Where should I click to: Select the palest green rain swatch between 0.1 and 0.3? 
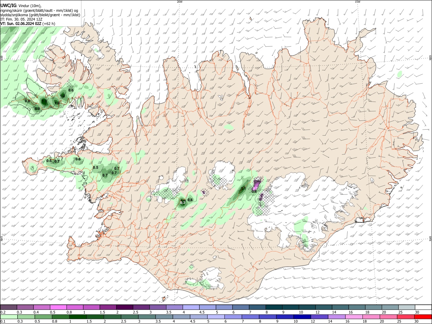pos(9,317)
